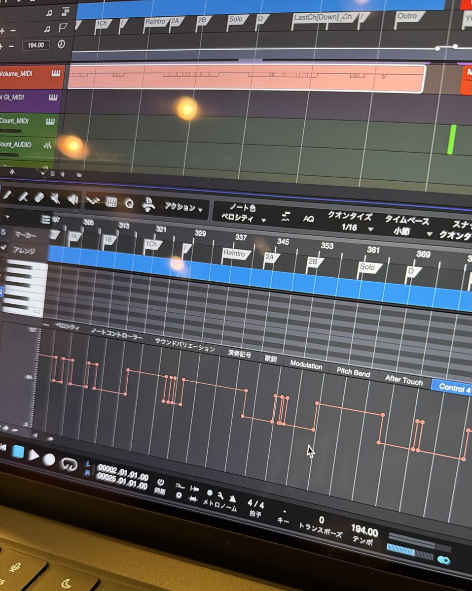
Task: Select the pink Volume_MIDI event clip
Action: pyautogui.click(x=246, y=78)
